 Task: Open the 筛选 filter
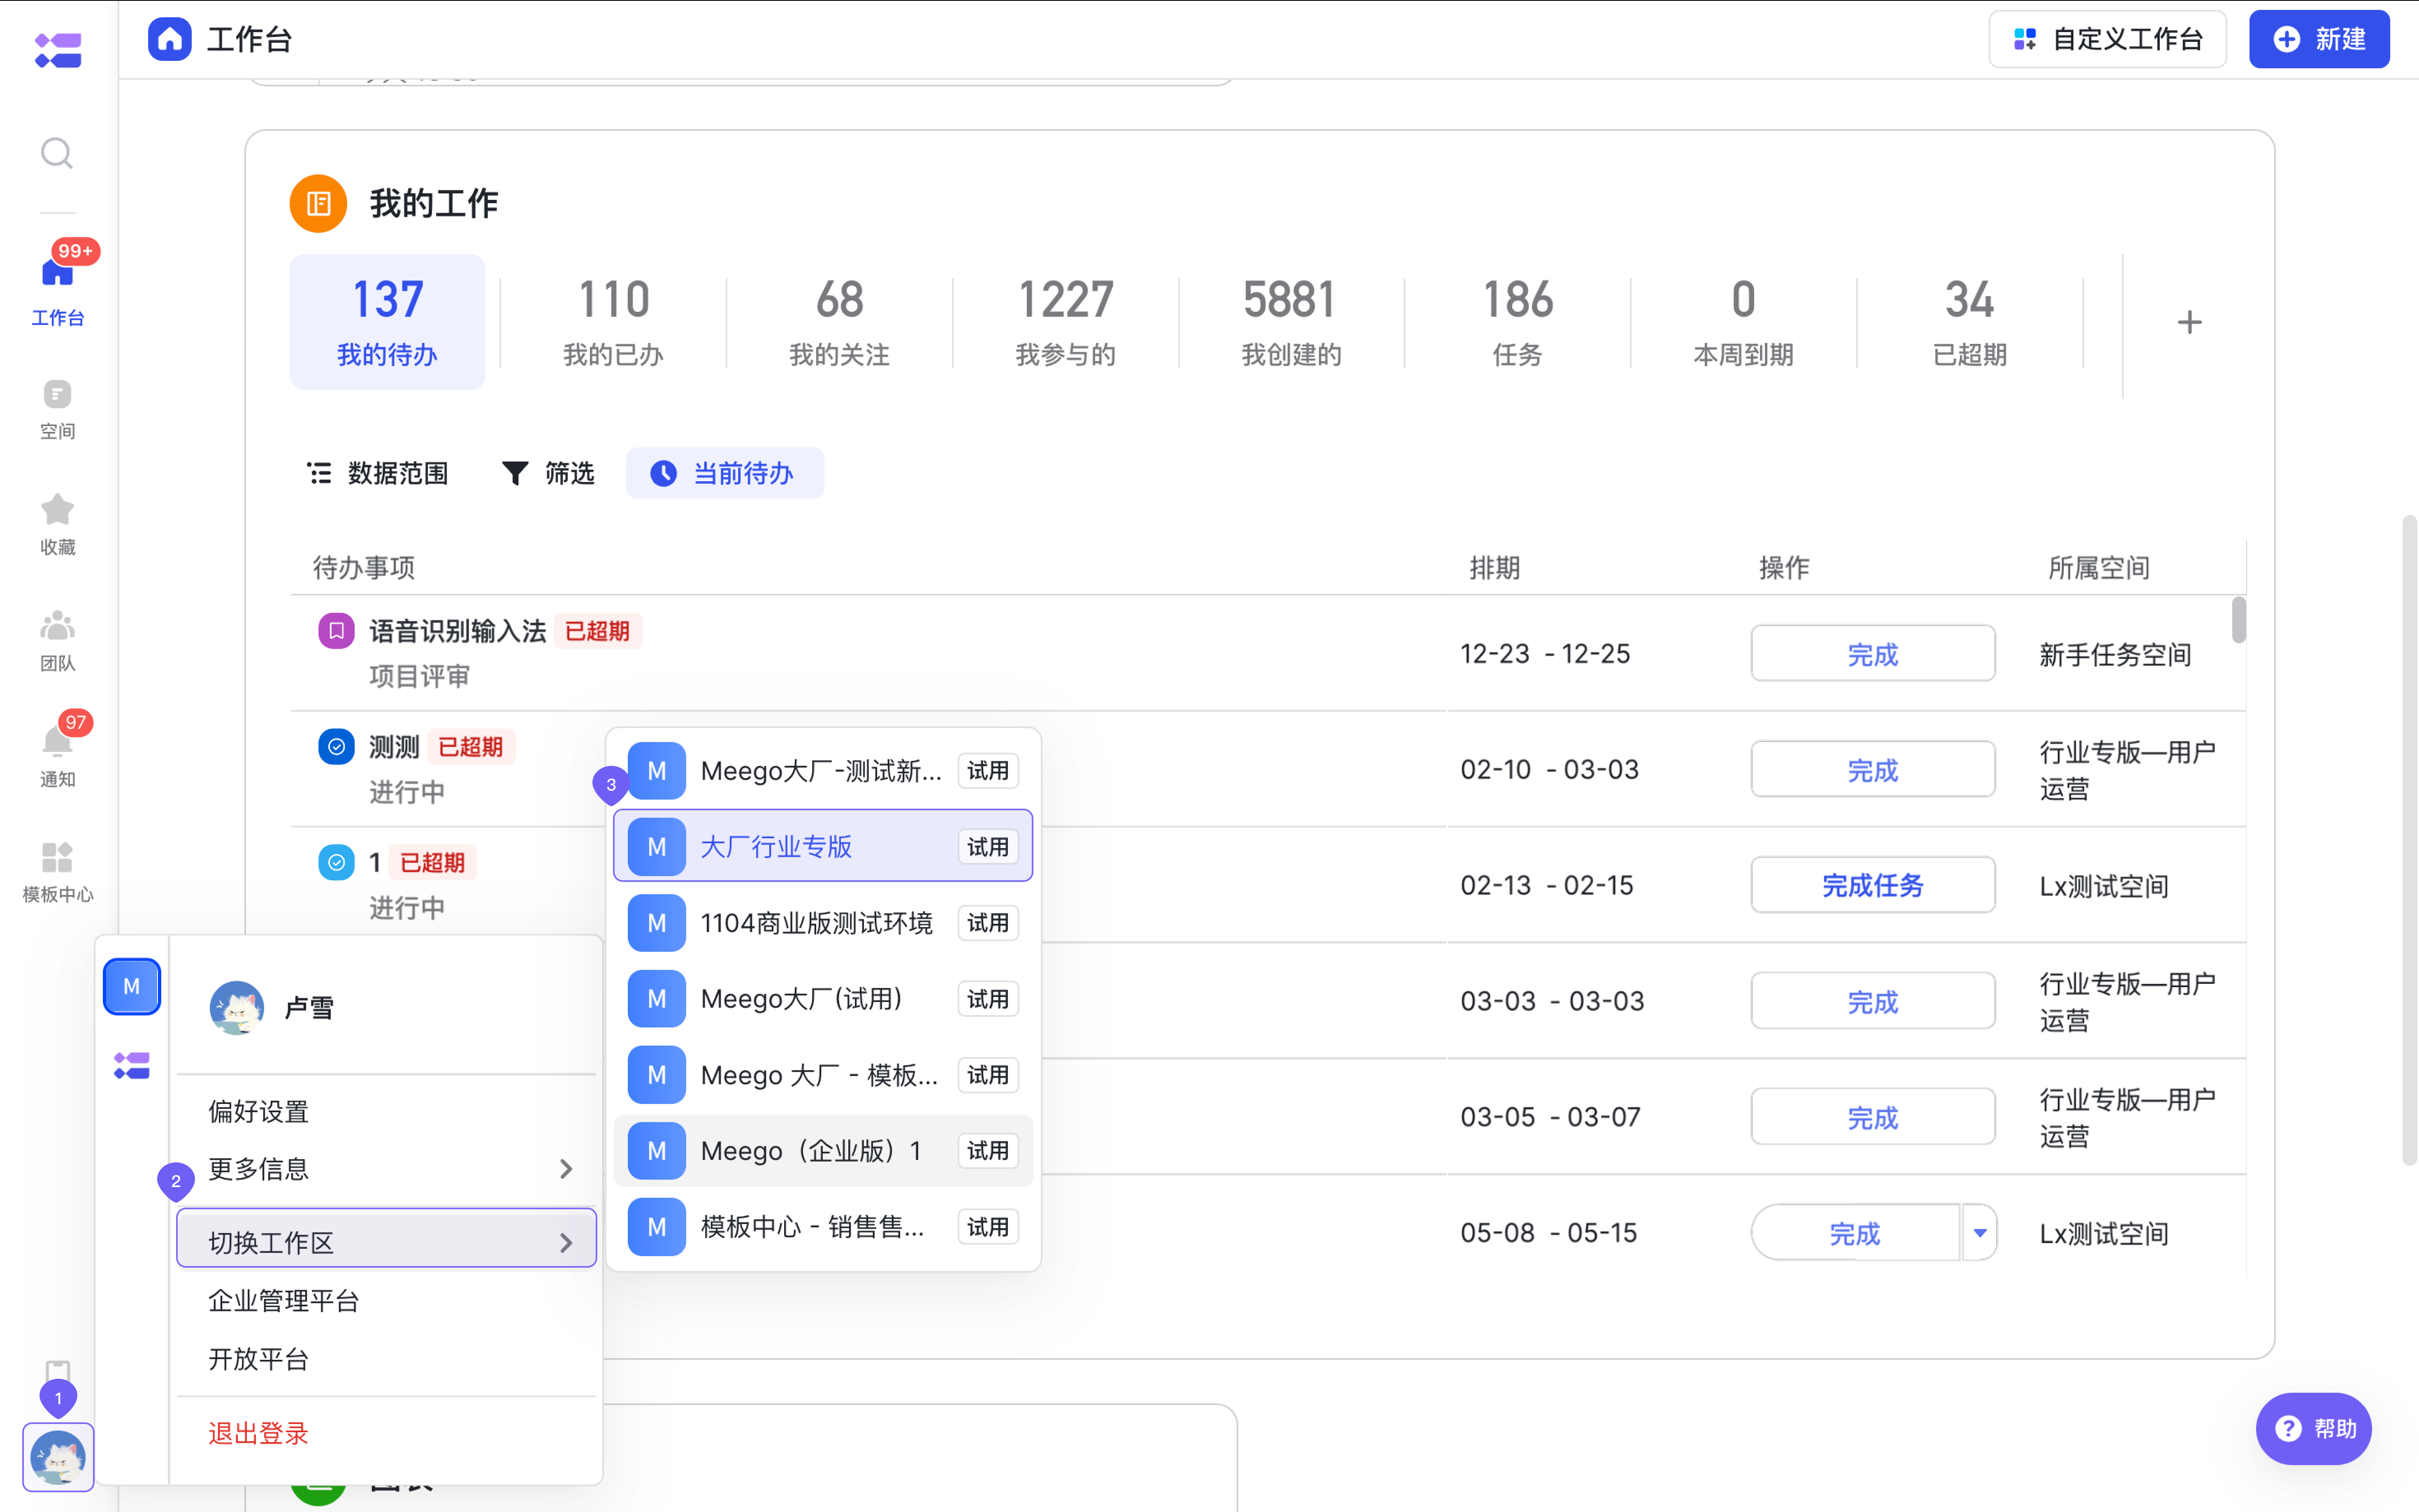coord(548,473)
